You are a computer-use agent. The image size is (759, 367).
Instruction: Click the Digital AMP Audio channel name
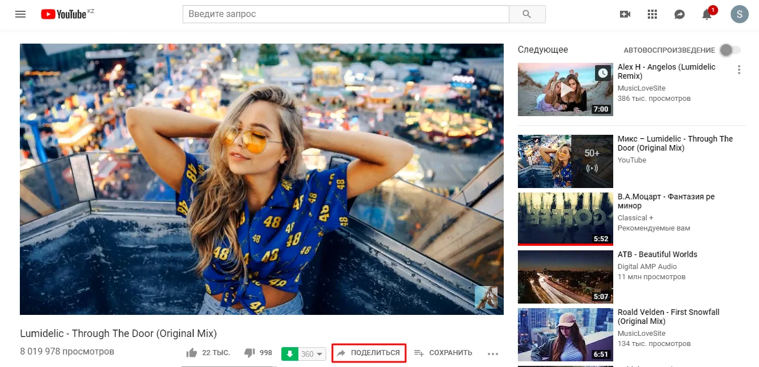point(647,266)
